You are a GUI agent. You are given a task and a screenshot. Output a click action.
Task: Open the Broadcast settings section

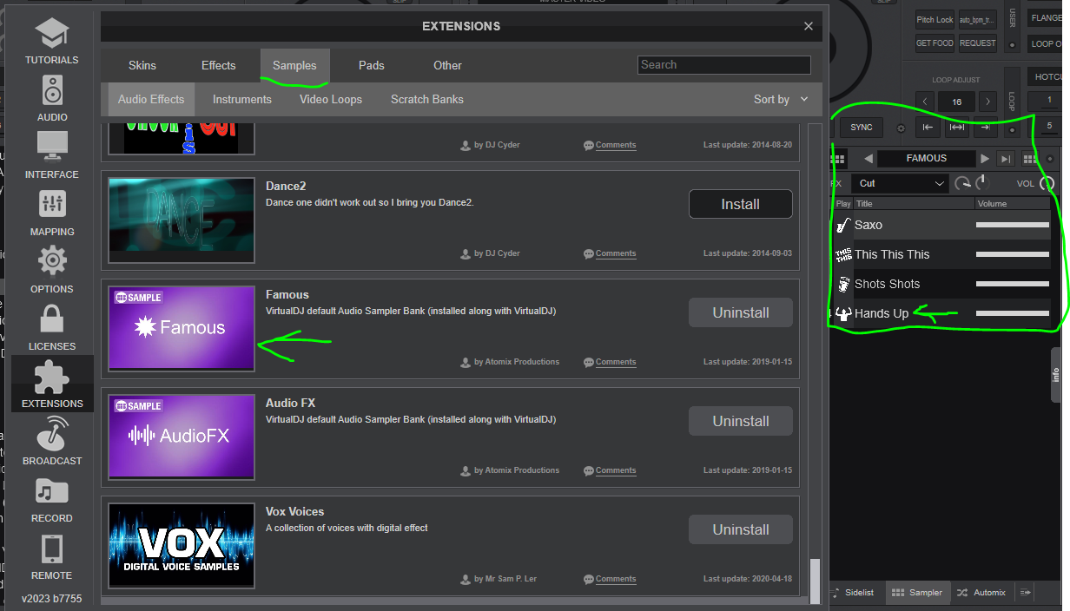tap(52, 442)
